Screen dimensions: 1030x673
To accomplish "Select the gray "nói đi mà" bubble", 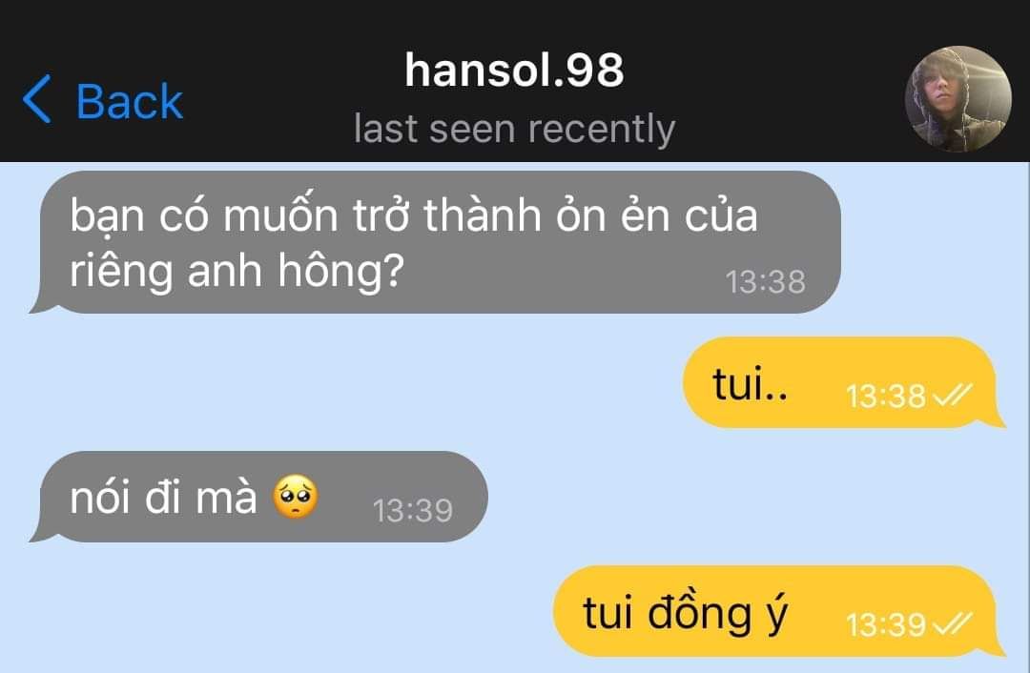I will click(258, 497).
